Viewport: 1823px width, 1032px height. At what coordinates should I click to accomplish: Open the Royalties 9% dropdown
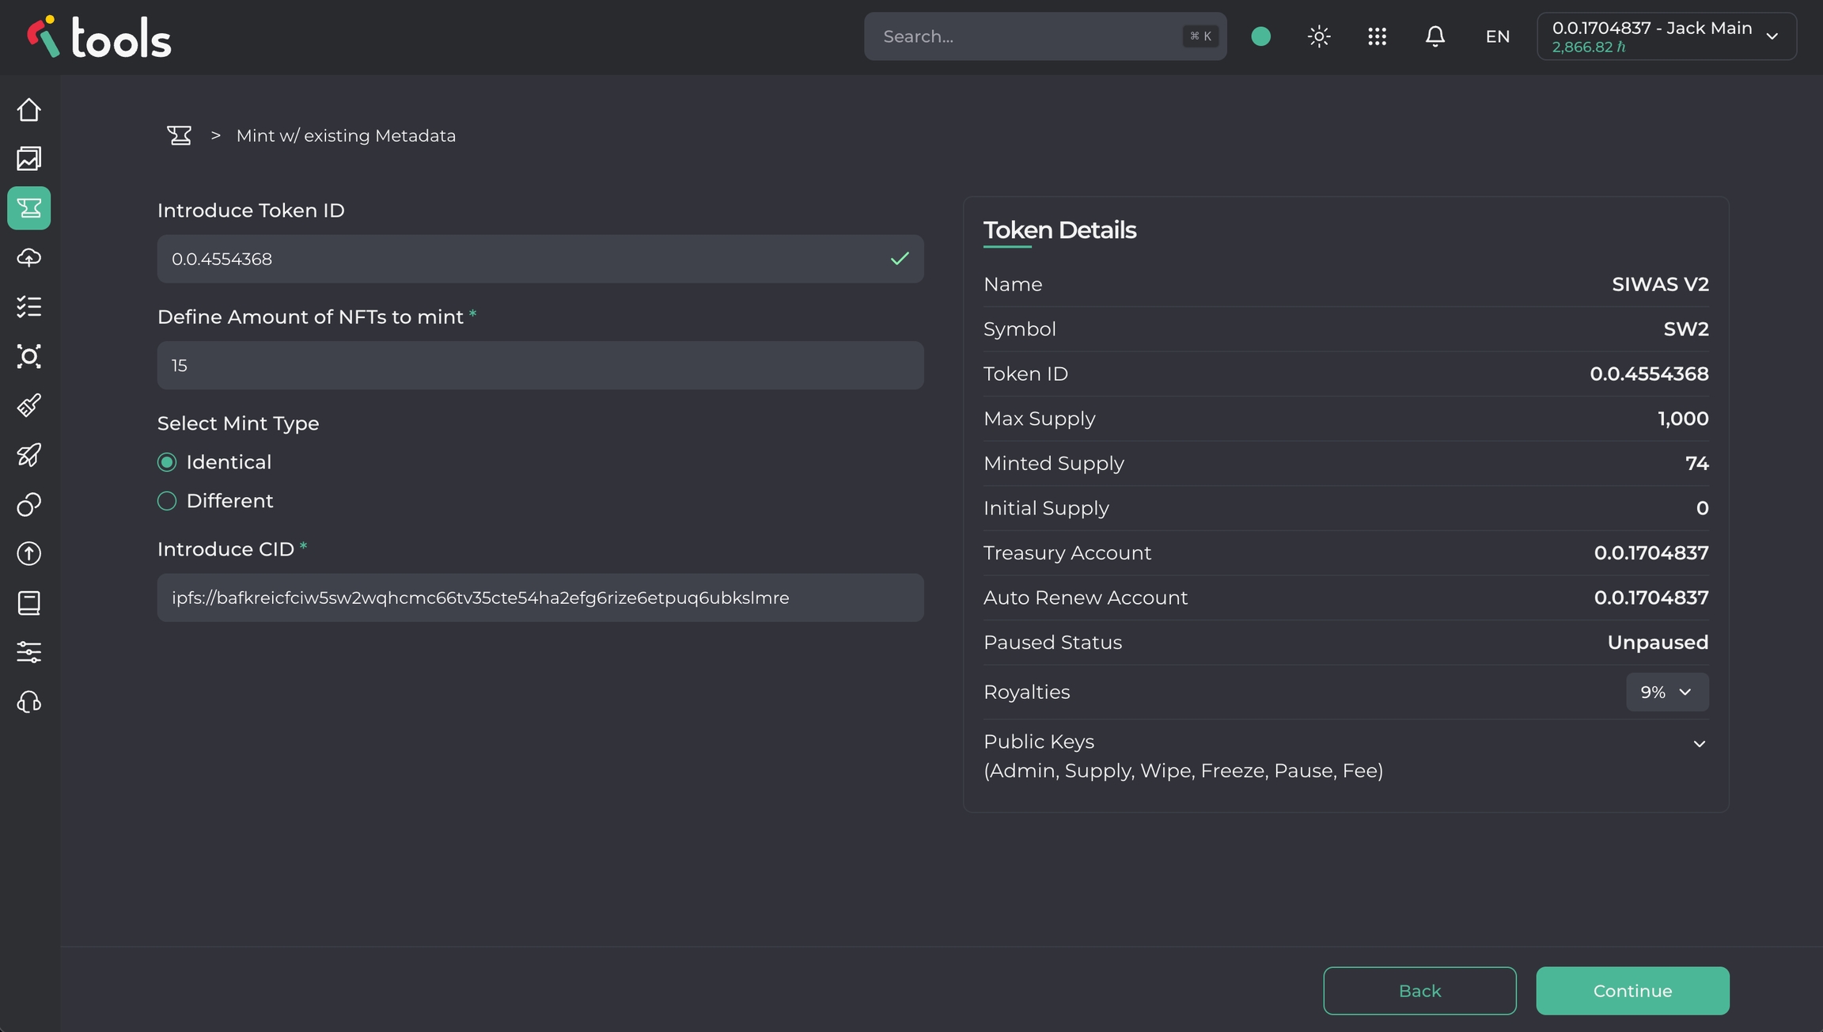(1666, 692)
